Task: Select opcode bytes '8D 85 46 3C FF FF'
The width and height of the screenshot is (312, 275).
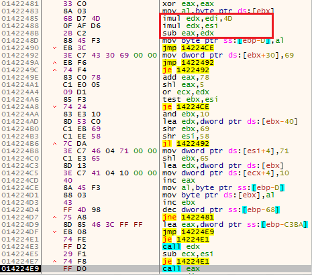Action: tap(103, 225)
